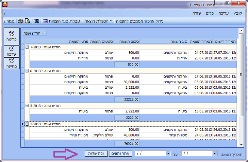
Task: Collapse the 6-2013 month group
Action: 27,71
